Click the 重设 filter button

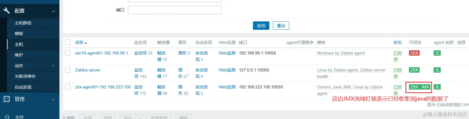[281, 26]
